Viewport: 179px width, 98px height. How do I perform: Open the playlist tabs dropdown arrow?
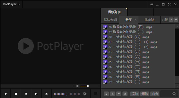176,20
